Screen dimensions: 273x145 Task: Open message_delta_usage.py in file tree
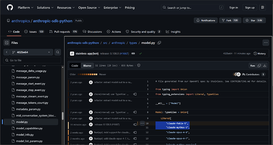tap(31, 71)
